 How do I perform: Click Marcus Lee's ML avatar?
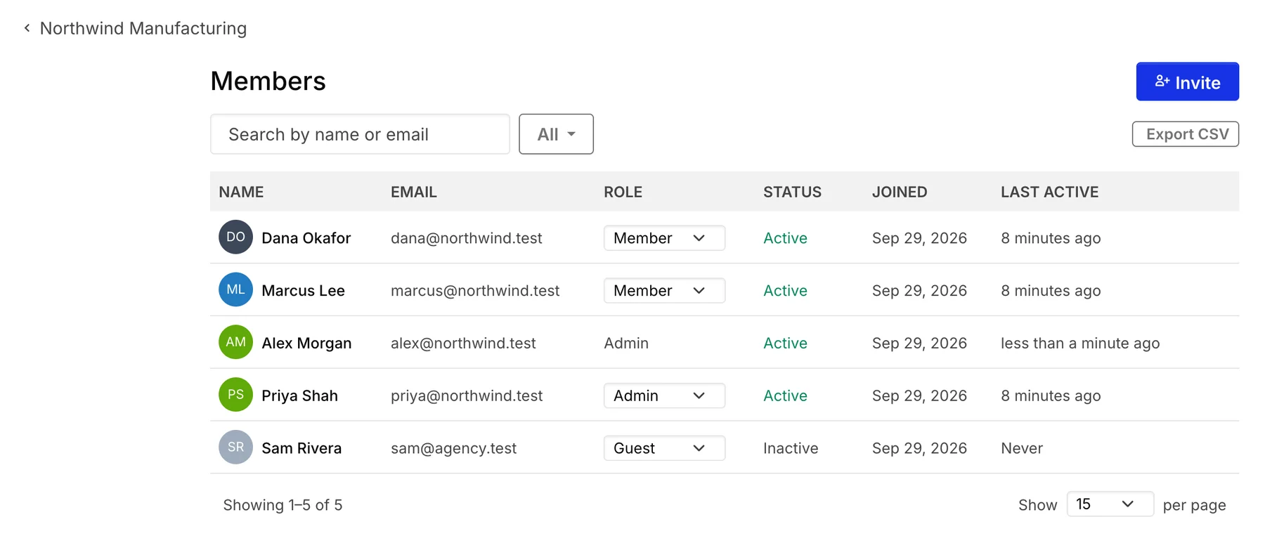[235, 290]
